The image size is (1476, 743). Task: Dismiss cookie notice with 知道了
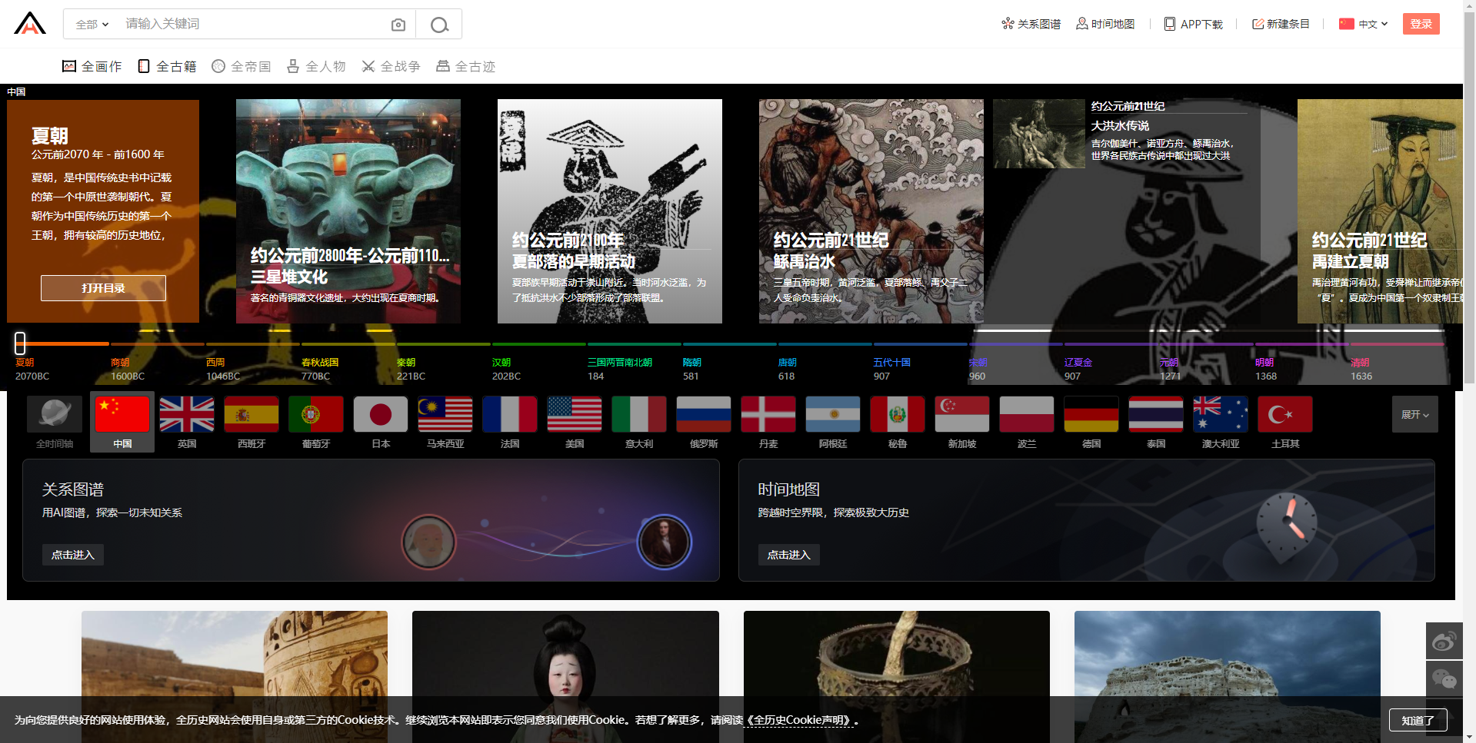(1418, 720)
